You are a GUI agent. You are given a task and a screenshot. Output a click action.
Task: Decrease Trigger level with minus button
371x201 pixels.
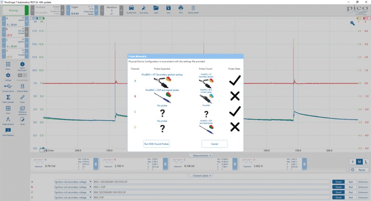pos(68,11)
